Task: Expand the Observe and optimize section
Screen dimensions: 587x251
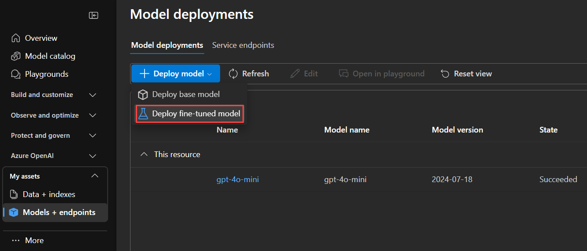Action: coord(93,115)
